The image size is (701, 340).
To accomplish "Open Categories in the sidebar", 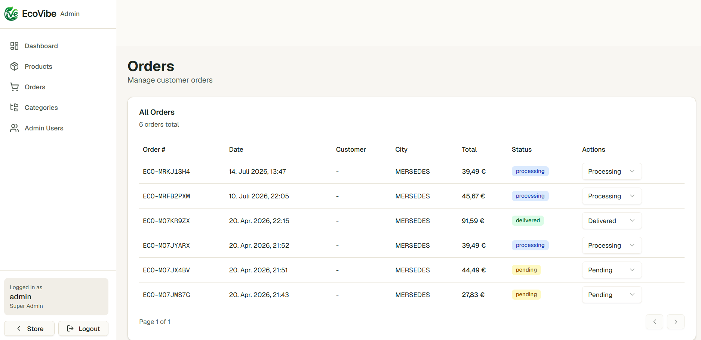I will coord(58,108).
